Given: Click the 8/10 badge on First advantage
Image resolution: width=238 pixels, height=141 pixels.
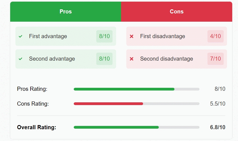Looking at the screenshot, I should click(x=104, y=36).
